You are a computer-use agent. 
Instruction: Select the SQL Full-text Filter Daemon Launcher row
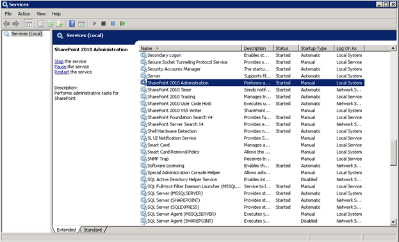click(252, 186)
